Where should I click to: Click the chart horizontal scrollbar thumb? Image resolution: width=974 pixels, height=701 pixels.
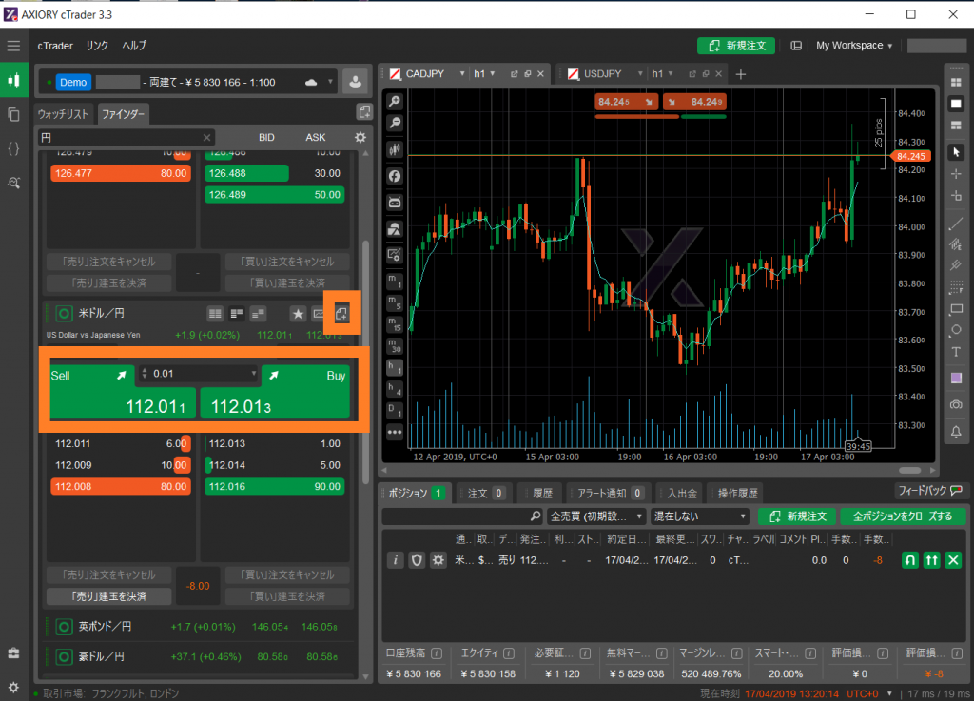909,470
